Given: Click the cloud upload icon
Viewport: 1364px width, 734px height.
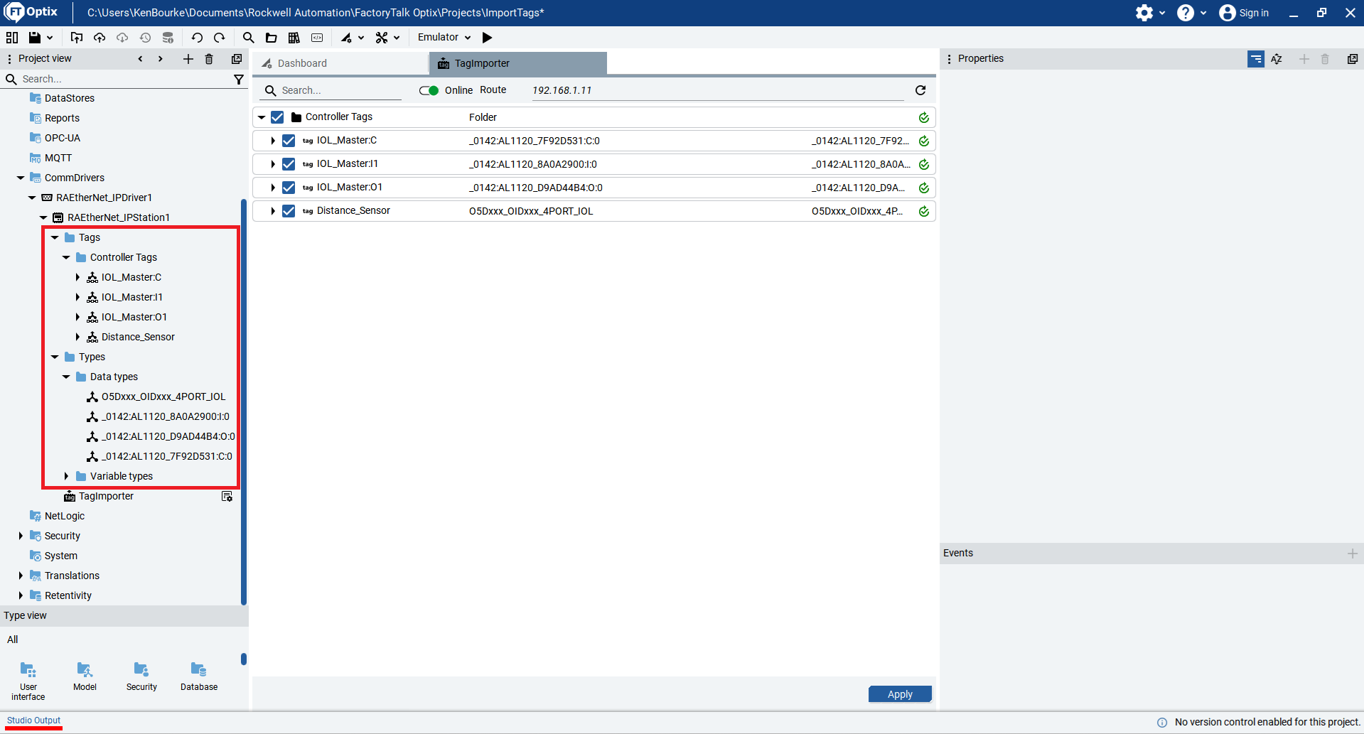Looking at the screenshot, I should coord(100,38).
